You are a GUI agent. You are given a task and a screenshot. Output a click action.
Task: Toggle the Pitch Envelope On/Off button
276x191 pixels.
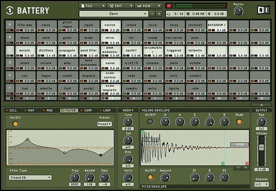(150, 177)
